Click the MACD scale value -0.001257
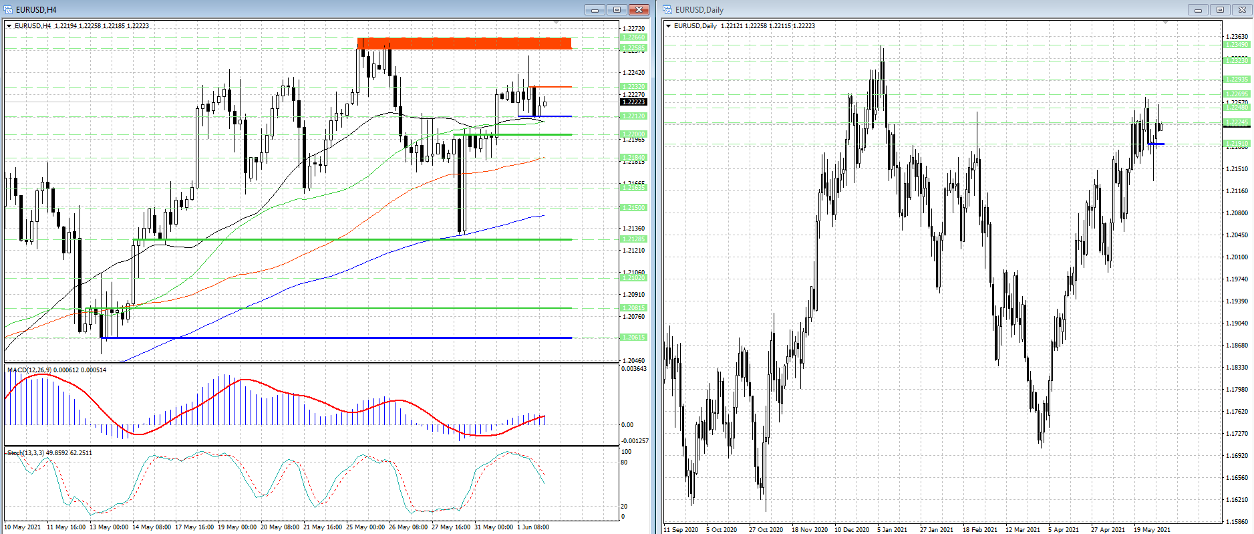Screen dimensions: 1254x534 click(x=635, y=441)
